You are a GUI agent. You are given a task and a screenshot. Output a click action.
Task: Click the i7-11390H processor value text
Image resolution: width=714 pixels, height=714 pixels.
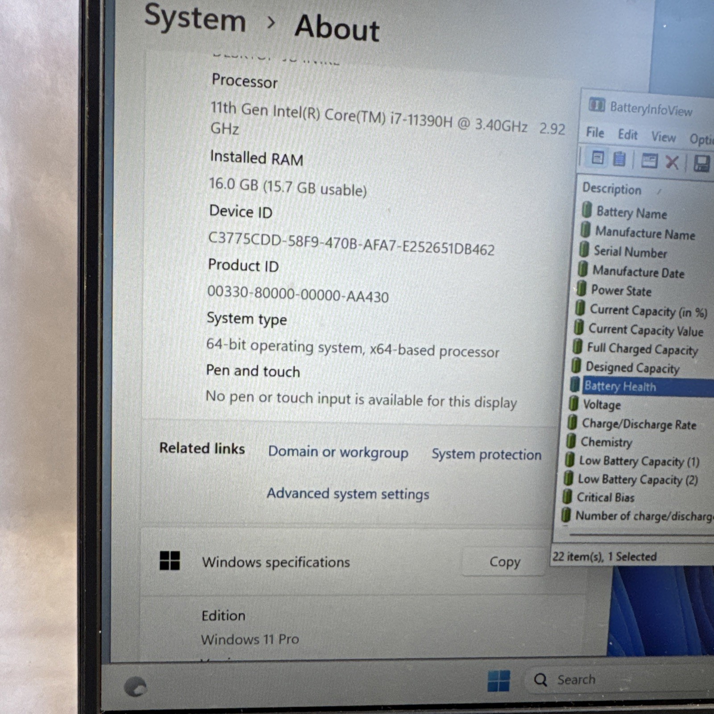388,119
